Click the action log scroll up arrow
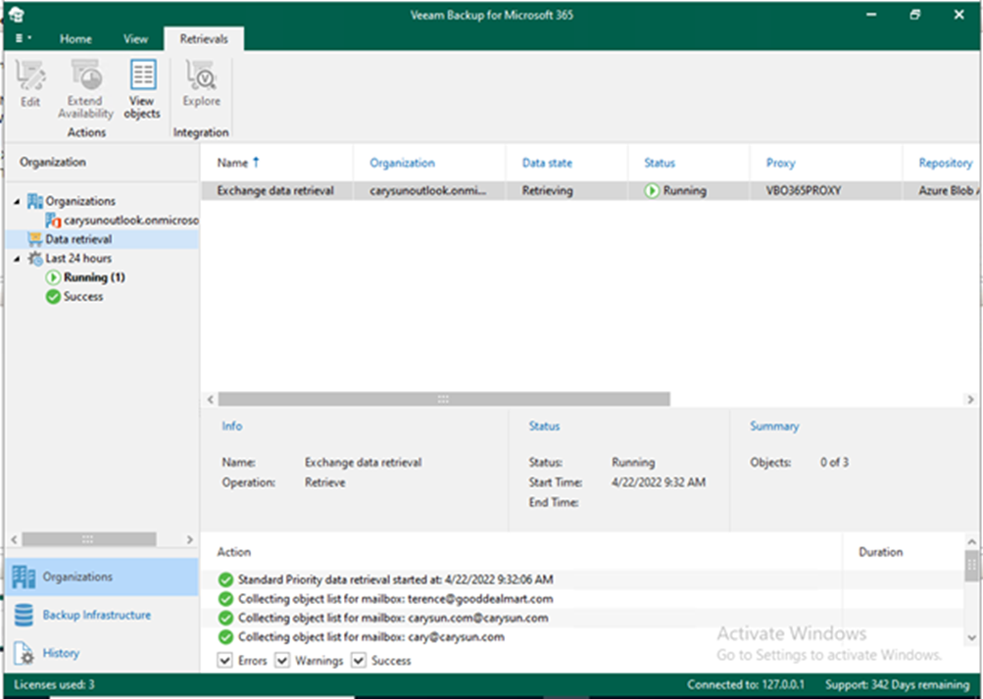 971,541
